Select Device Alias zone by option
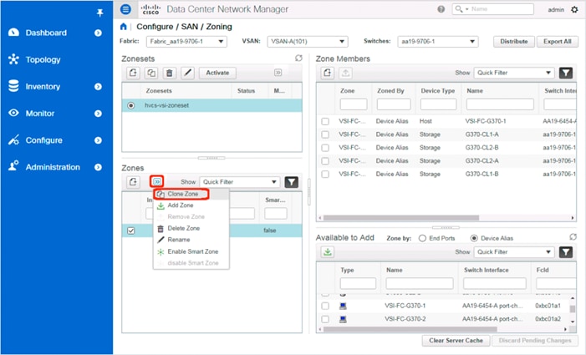 pos(474,238)
